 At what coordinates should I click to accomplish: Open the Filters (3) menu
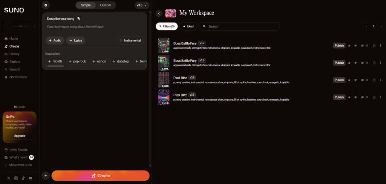pyautogui.click(x=167, y=26)
